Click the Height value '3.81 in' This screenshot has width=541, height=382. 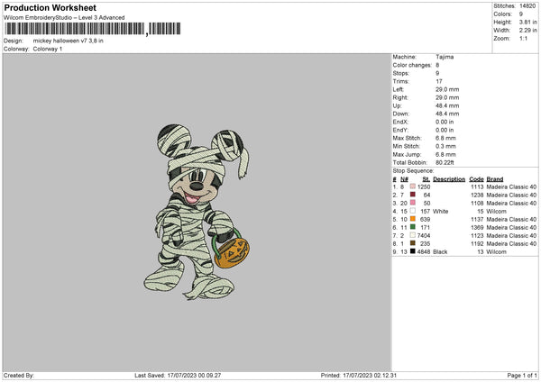(x=528, y=22)
